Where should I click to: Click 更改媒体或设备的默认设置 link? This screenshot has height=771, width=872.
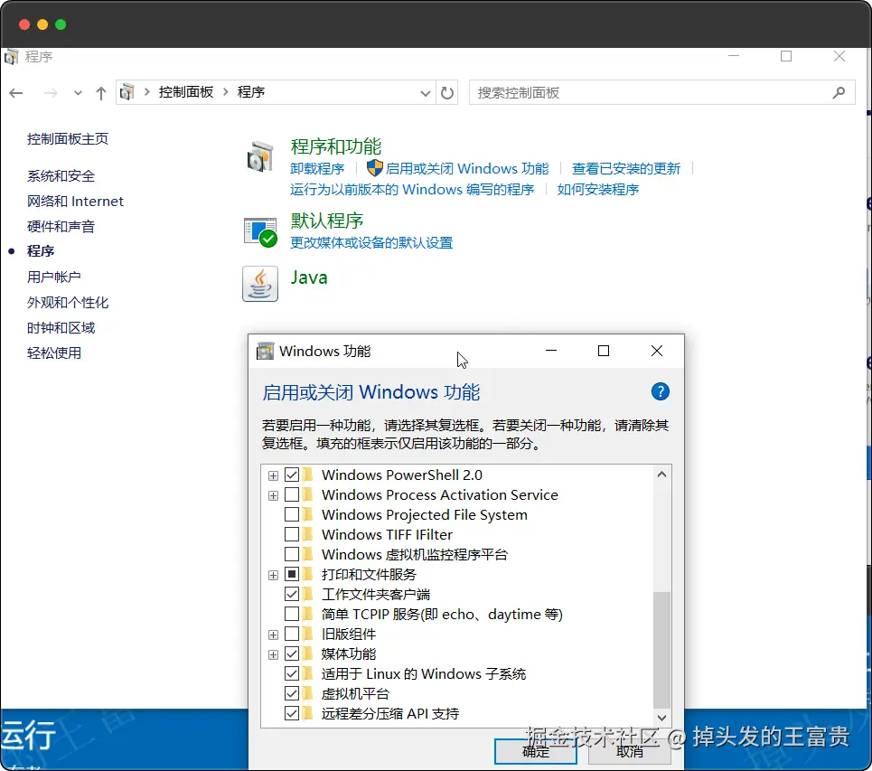coord(371,242)
